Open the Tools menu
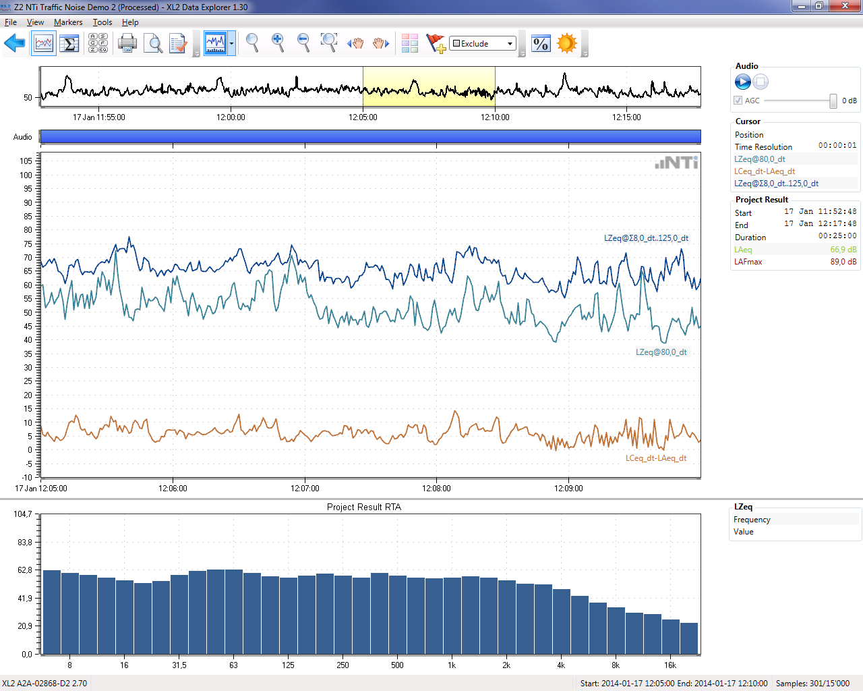This screenshot has height=691, width=863. [102, 22]
